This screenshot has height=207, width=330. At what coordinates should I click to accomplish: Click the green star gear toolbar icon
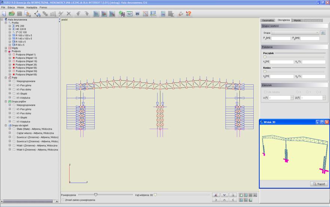122,14
